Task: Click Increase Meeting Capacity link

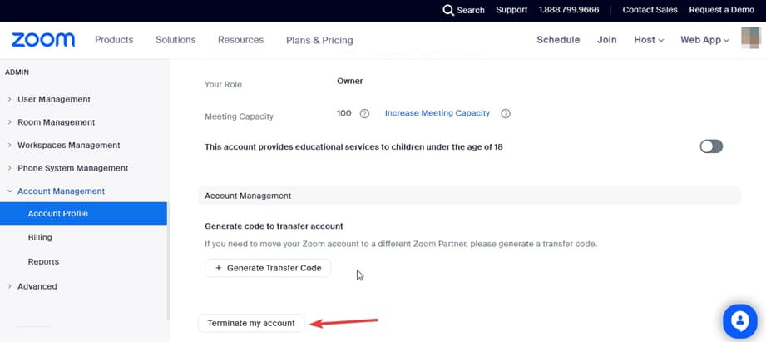Action: 437,113
